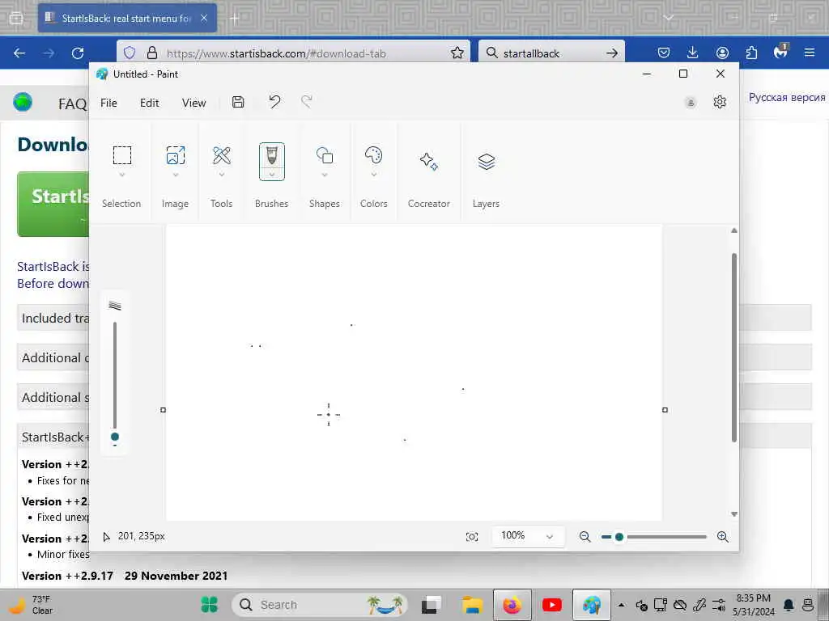
Task: Open the Layers panel icon
Action: [x=487, y=161]
